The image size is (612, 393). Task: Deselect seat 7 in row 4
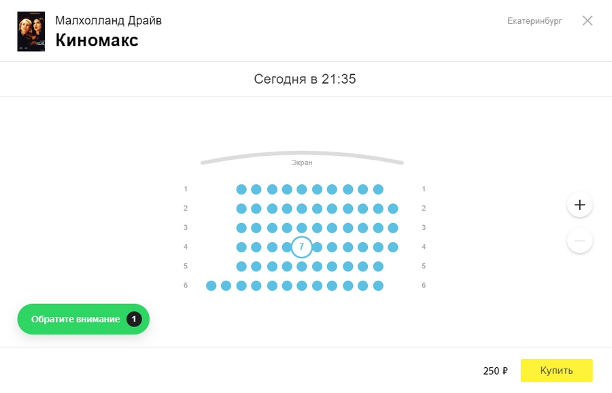tap(302, 247)
